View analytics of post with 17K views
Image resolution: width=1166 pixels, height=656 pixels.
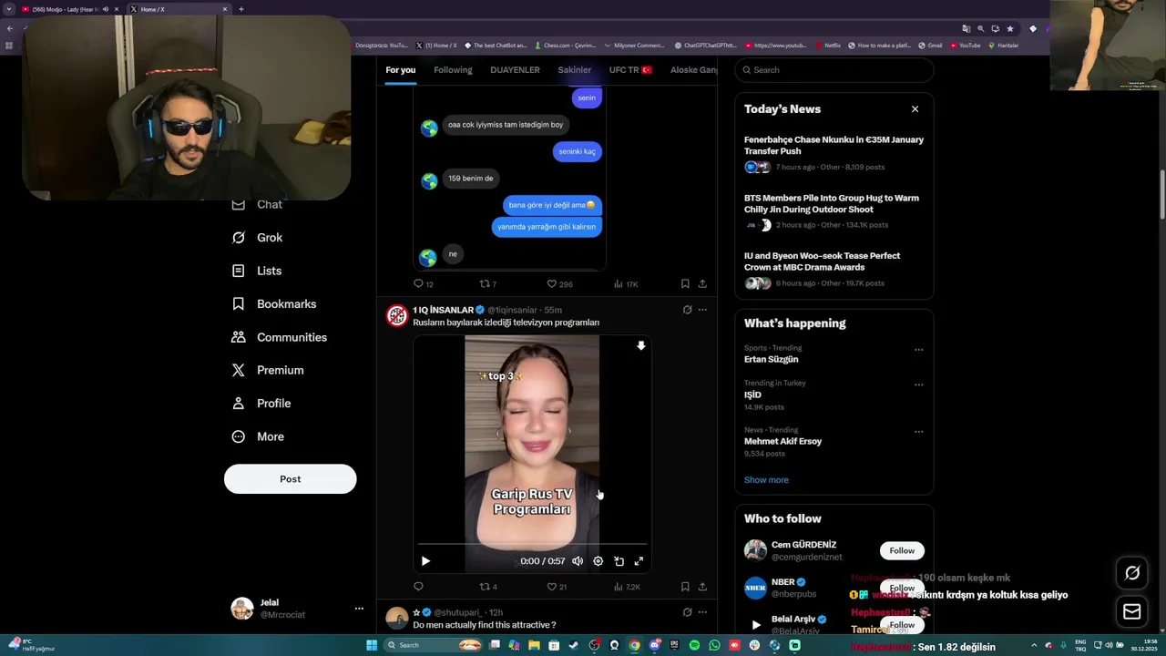625,284
